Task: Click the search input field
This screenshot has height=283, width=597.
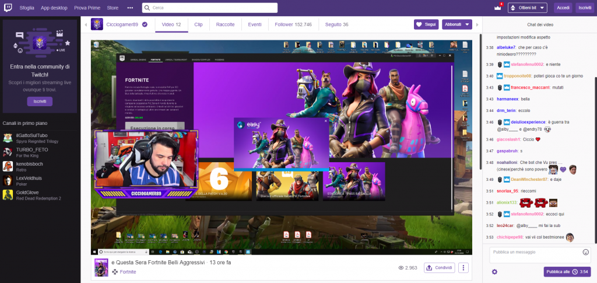Action: [210, 8]
